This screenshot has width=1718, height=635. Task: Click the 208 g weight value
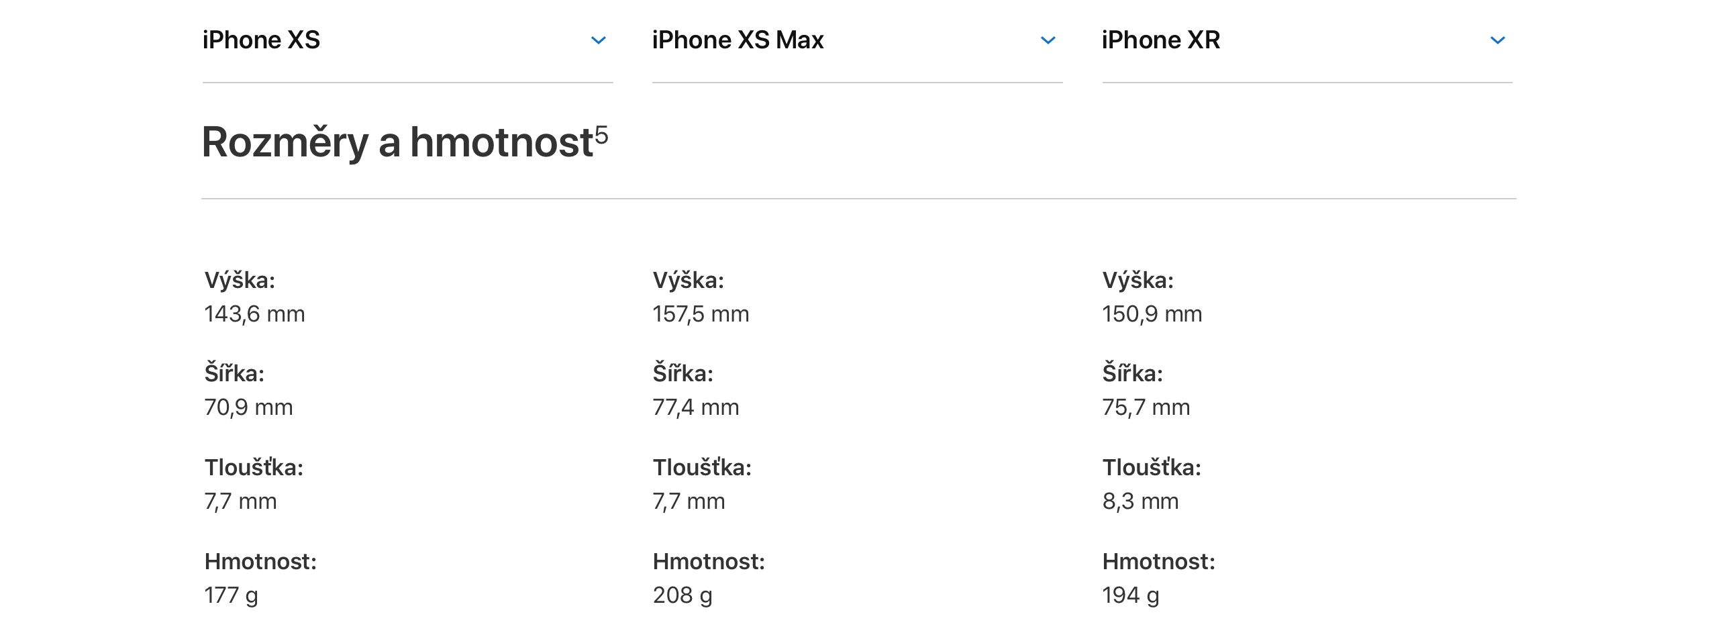click(x=682, y=595)
